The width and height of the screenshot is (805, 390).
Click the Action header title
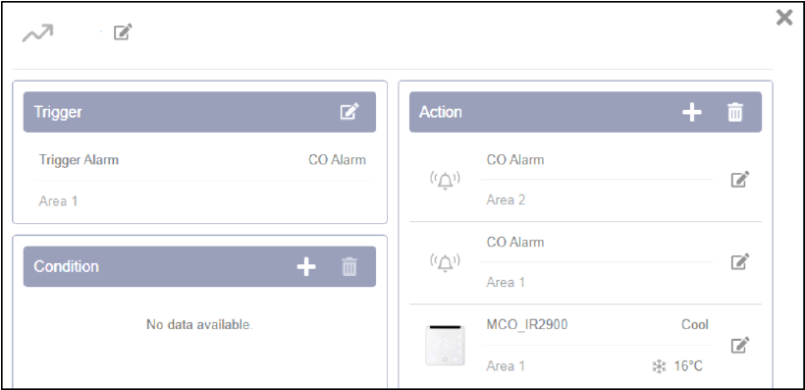point(441,112)
